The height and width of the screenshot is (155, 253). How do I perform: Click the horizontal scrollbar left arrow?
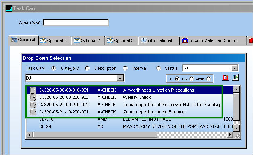30,135
